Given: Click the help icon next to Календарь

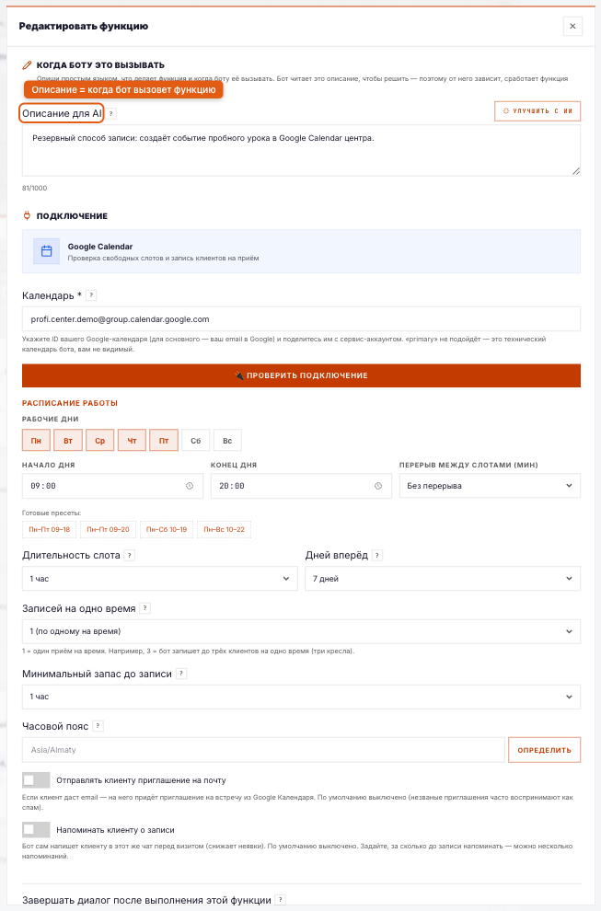Looking at the screenshot, I should pos(91,295).
